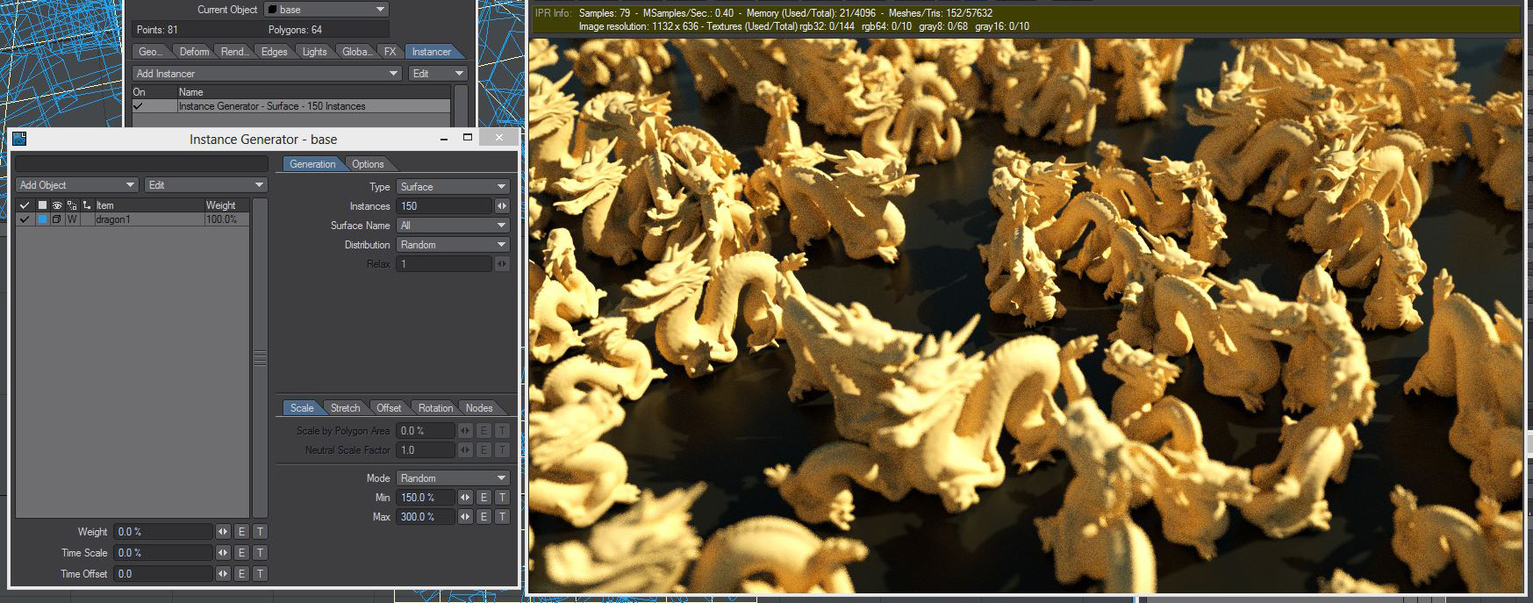Click the eye visibility column header icon

pos(57,205)
